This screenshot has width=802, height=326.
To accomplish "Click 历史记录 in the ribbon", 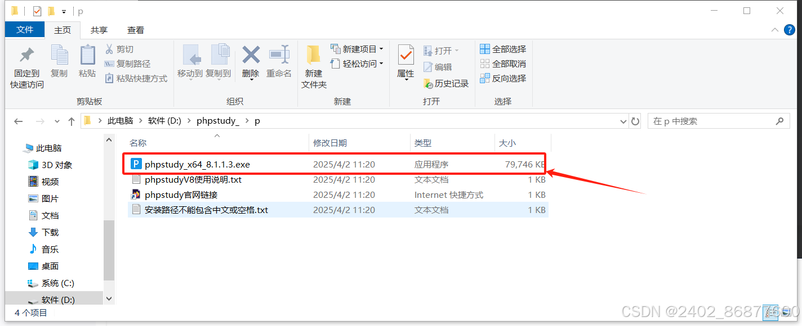I will 446,83.
